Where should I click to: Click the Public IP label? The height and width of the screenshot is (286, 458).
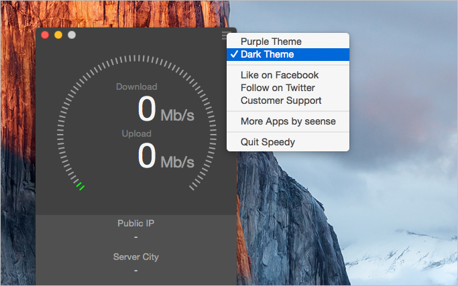(136, 223)
